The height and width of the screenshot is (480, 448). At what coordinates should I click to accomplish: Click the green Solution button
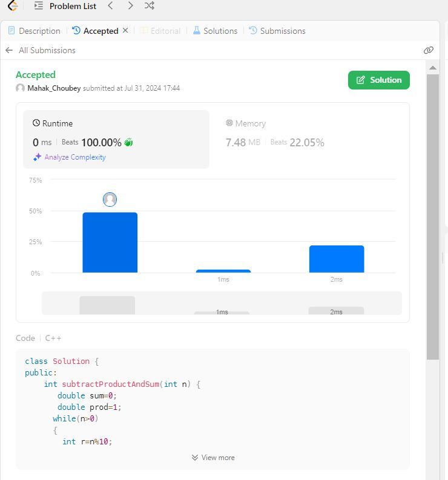(378, 80)
